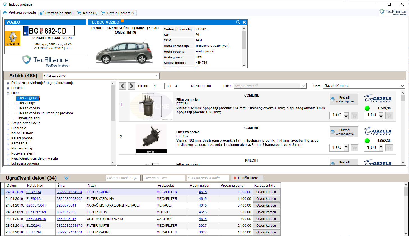Viewport: 409px width, 236px height.
Task: Click green availability indicator for price 1.902,36
Action: (x=367, y=141)
